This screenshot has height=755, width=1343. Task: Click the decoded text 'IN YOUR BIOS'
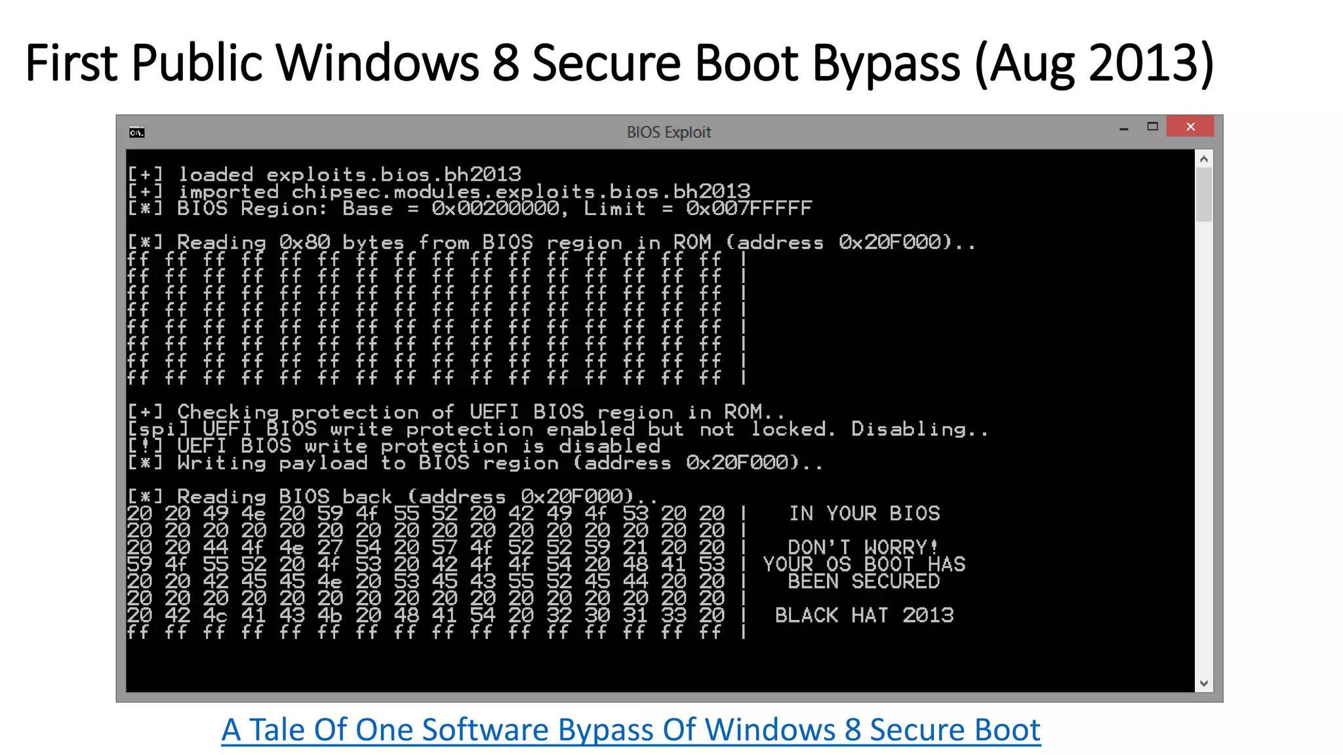click(864, 514)
